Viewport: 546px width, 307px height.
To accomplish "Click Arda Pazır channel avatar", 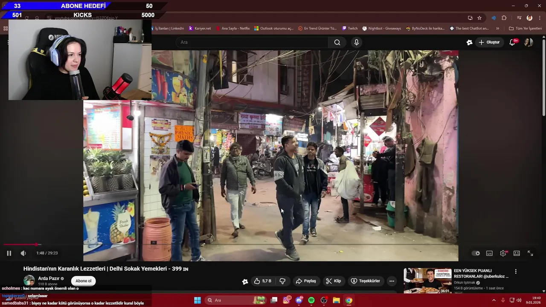I will click(29, 281).
